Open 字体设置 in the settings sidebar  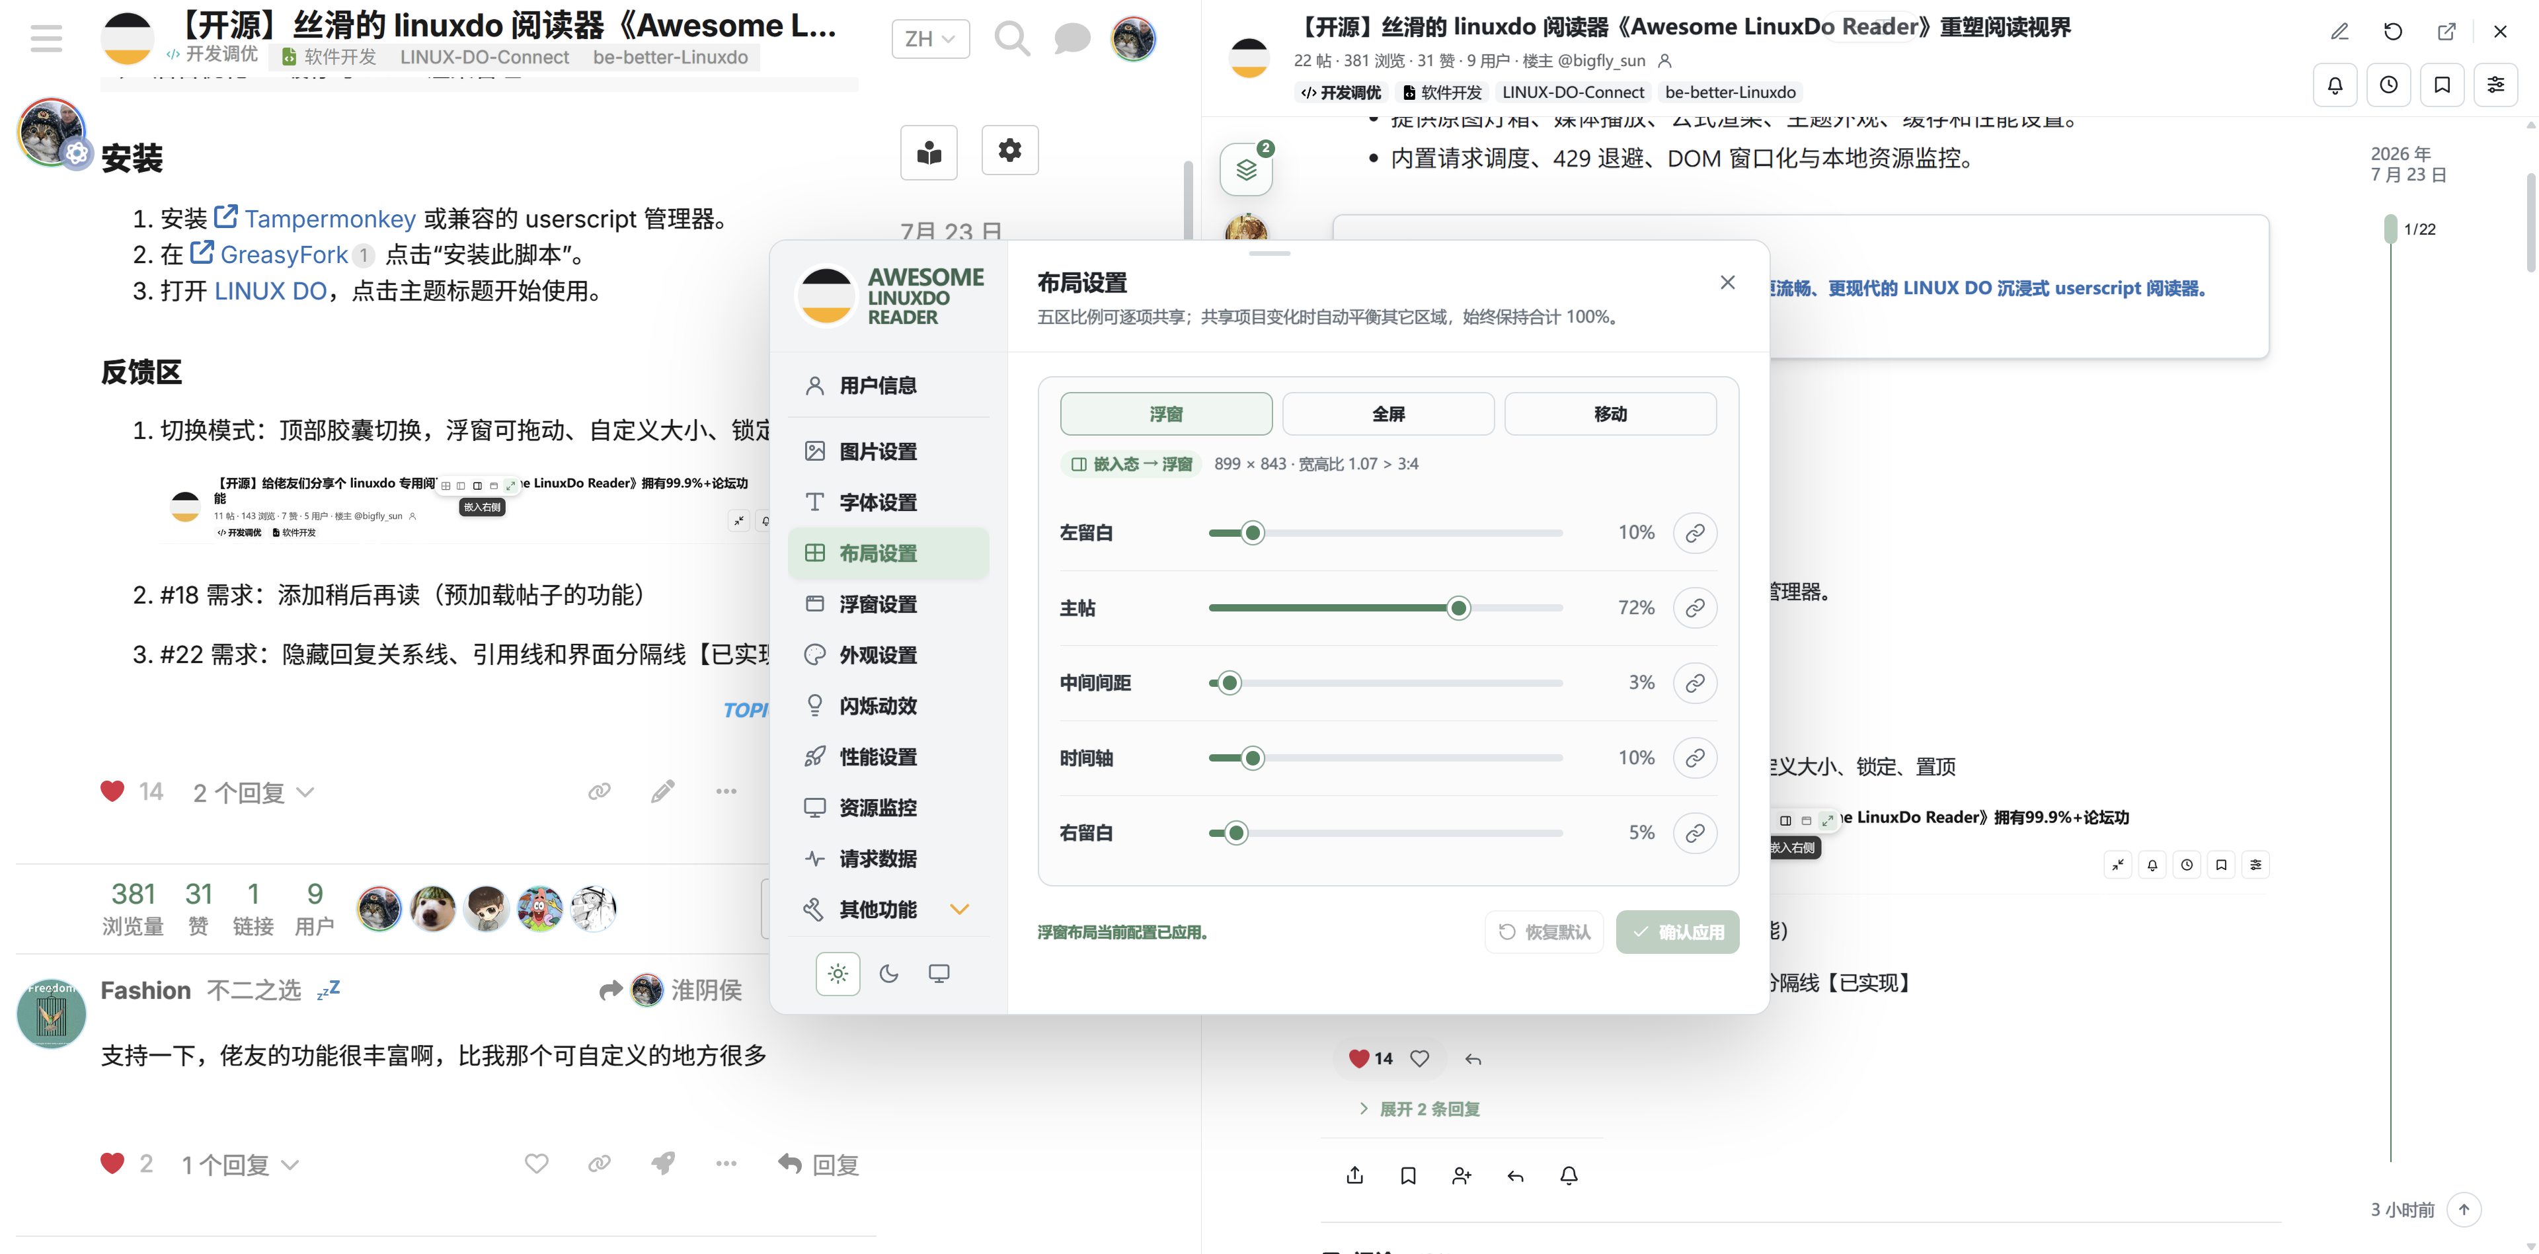(888, 503)
